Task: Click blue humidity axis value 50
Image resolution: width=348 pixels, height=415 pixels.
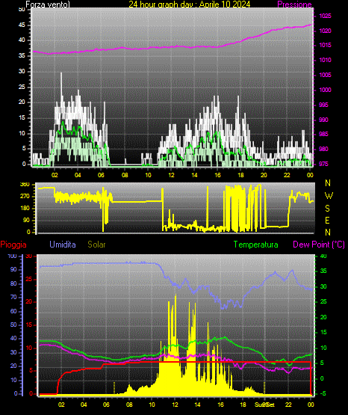Action: point(13,325)
